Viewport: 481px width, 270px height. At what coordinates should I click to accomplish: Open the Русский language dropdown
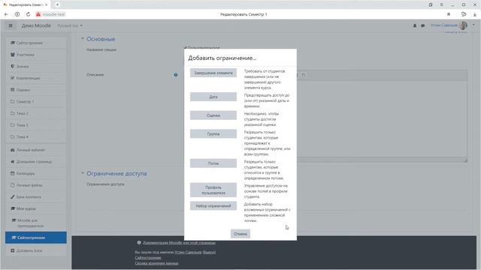click(x=70, y=25)
